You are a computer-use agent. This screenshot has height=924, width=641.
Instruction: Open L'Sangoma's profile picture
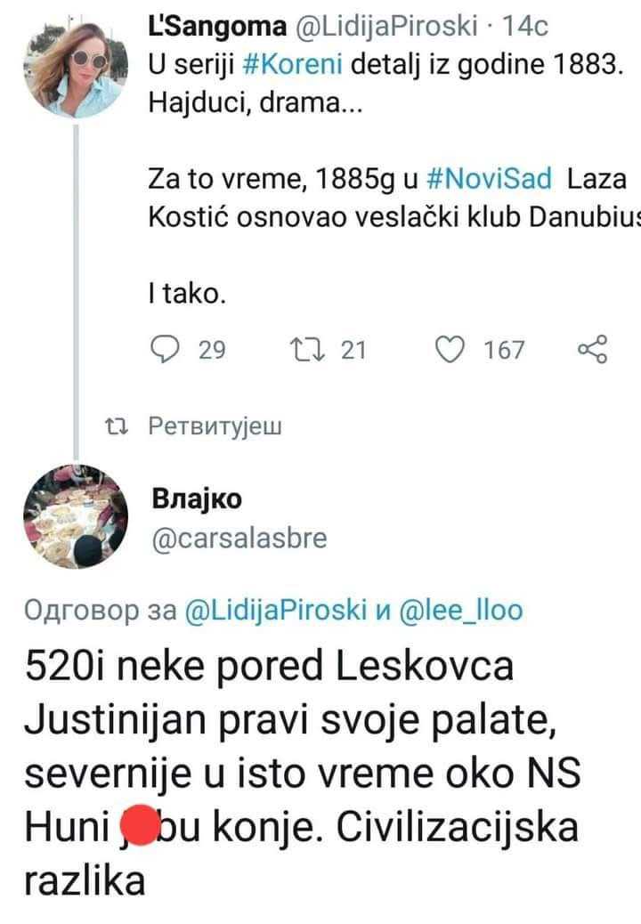[x=76, y=65]
